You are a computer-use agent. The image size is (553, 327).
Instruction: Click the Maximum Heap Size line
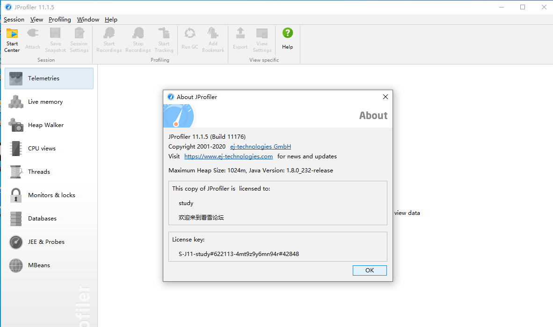click(251, 171)
